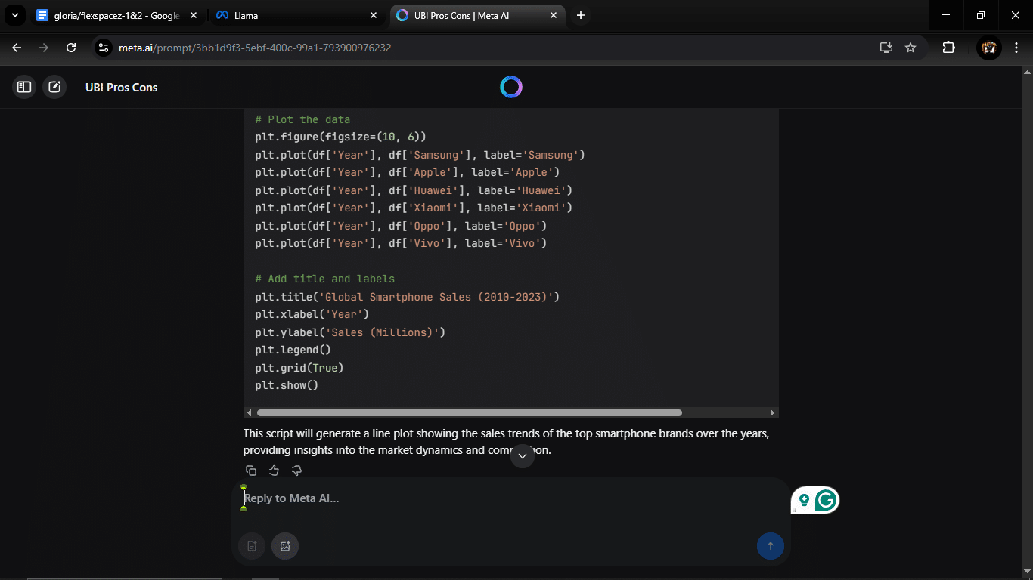The image size is (1033, 580).
Task: Send message with blue arrow button
Action: (x=771, y=546)
